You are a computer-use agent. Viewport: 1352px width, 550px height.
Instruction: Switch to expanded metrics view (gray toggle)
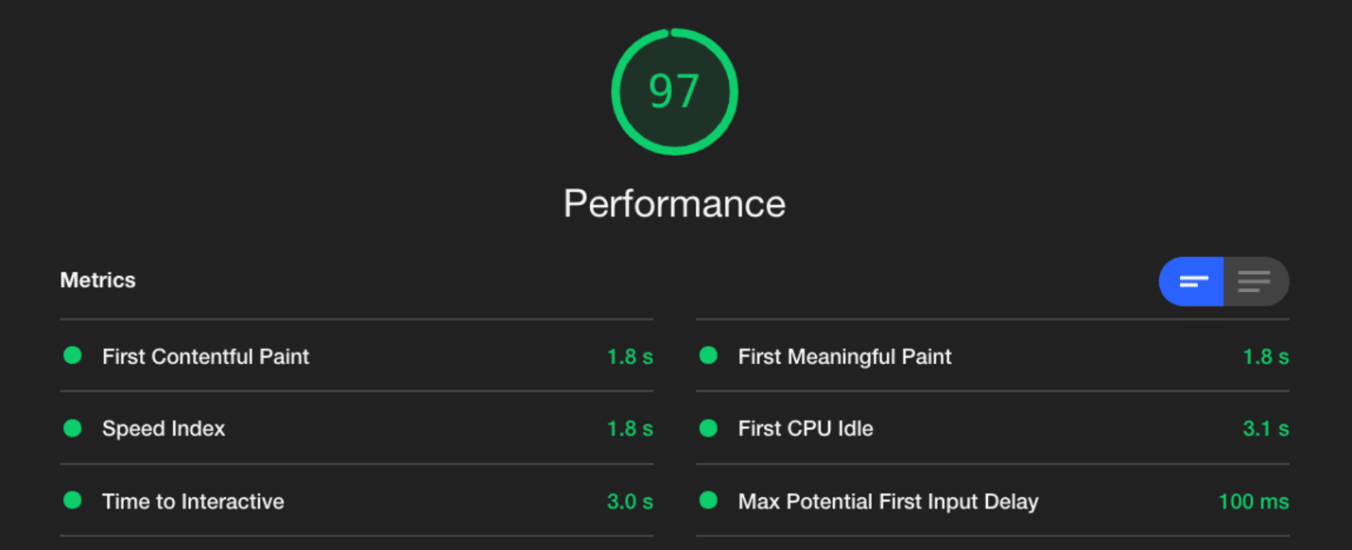1256,282
